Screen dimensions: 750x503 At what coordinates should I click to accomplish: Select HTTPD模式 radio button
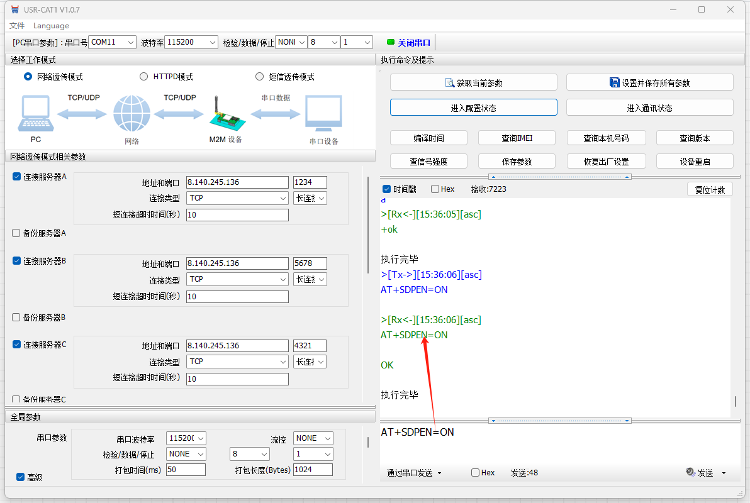pyautogui.click(x=144, y=77)
